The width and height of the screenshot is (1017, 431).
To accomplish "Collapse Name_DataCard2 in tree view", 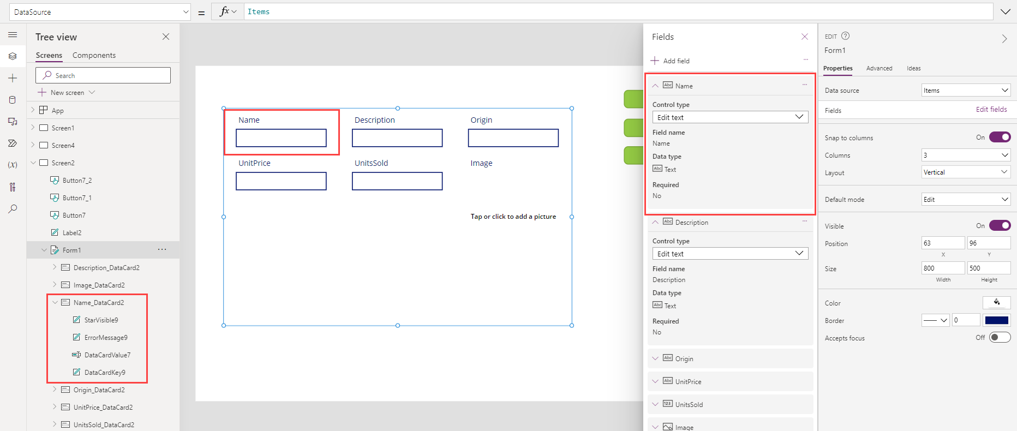I will (55, 302).
